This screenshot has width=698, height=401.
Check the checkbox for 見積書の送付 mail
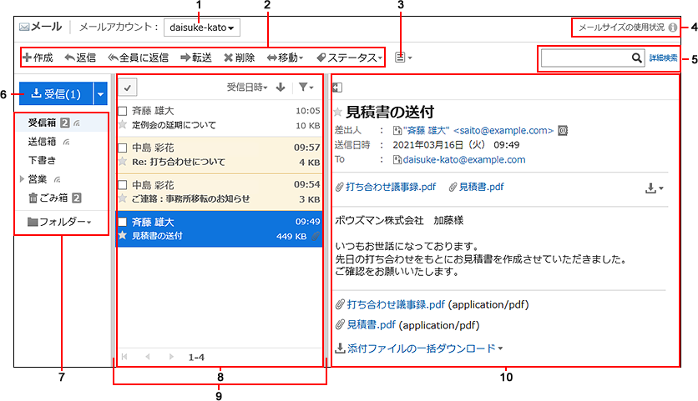pos(123,222)
